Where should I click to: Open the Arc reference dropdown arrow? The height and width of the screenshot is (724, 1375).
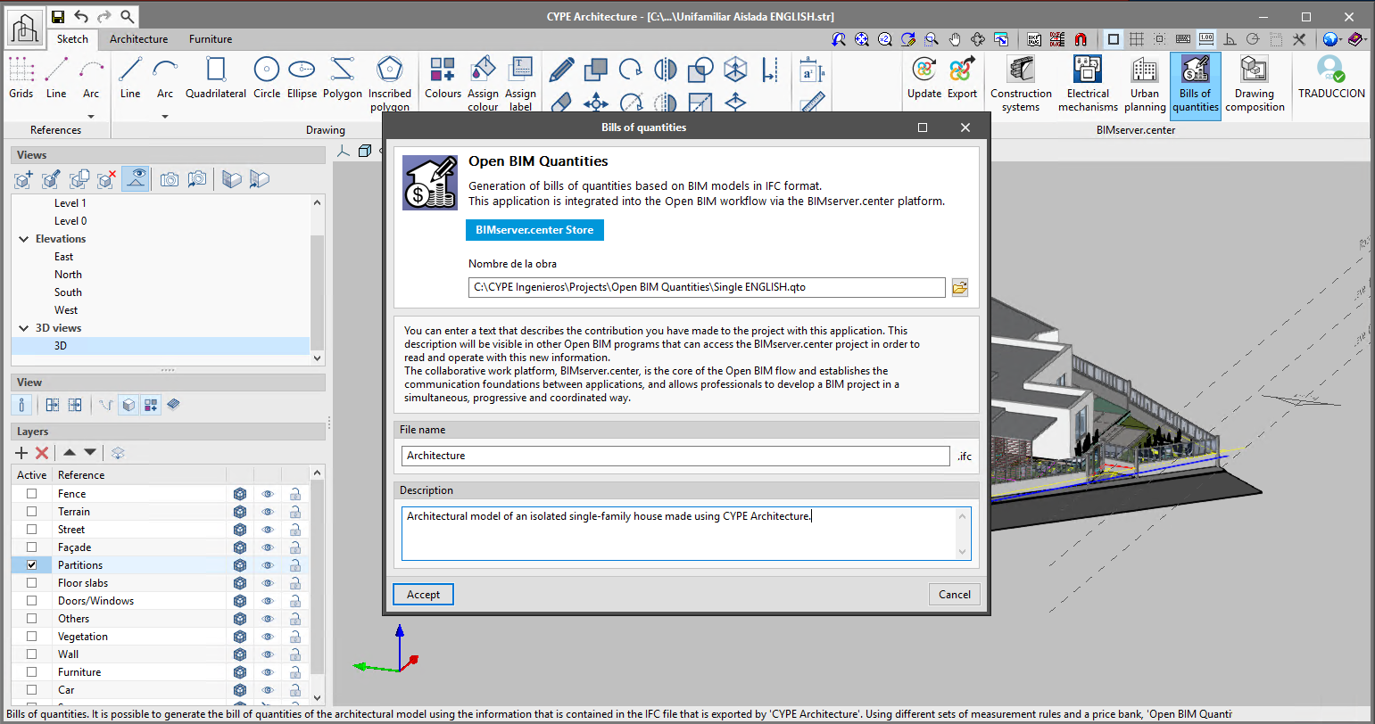[91, 116]
